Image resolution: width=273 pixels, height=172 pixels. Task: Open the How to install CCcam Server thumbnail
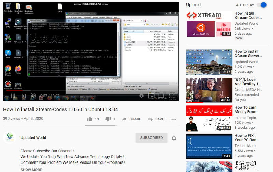209,62
